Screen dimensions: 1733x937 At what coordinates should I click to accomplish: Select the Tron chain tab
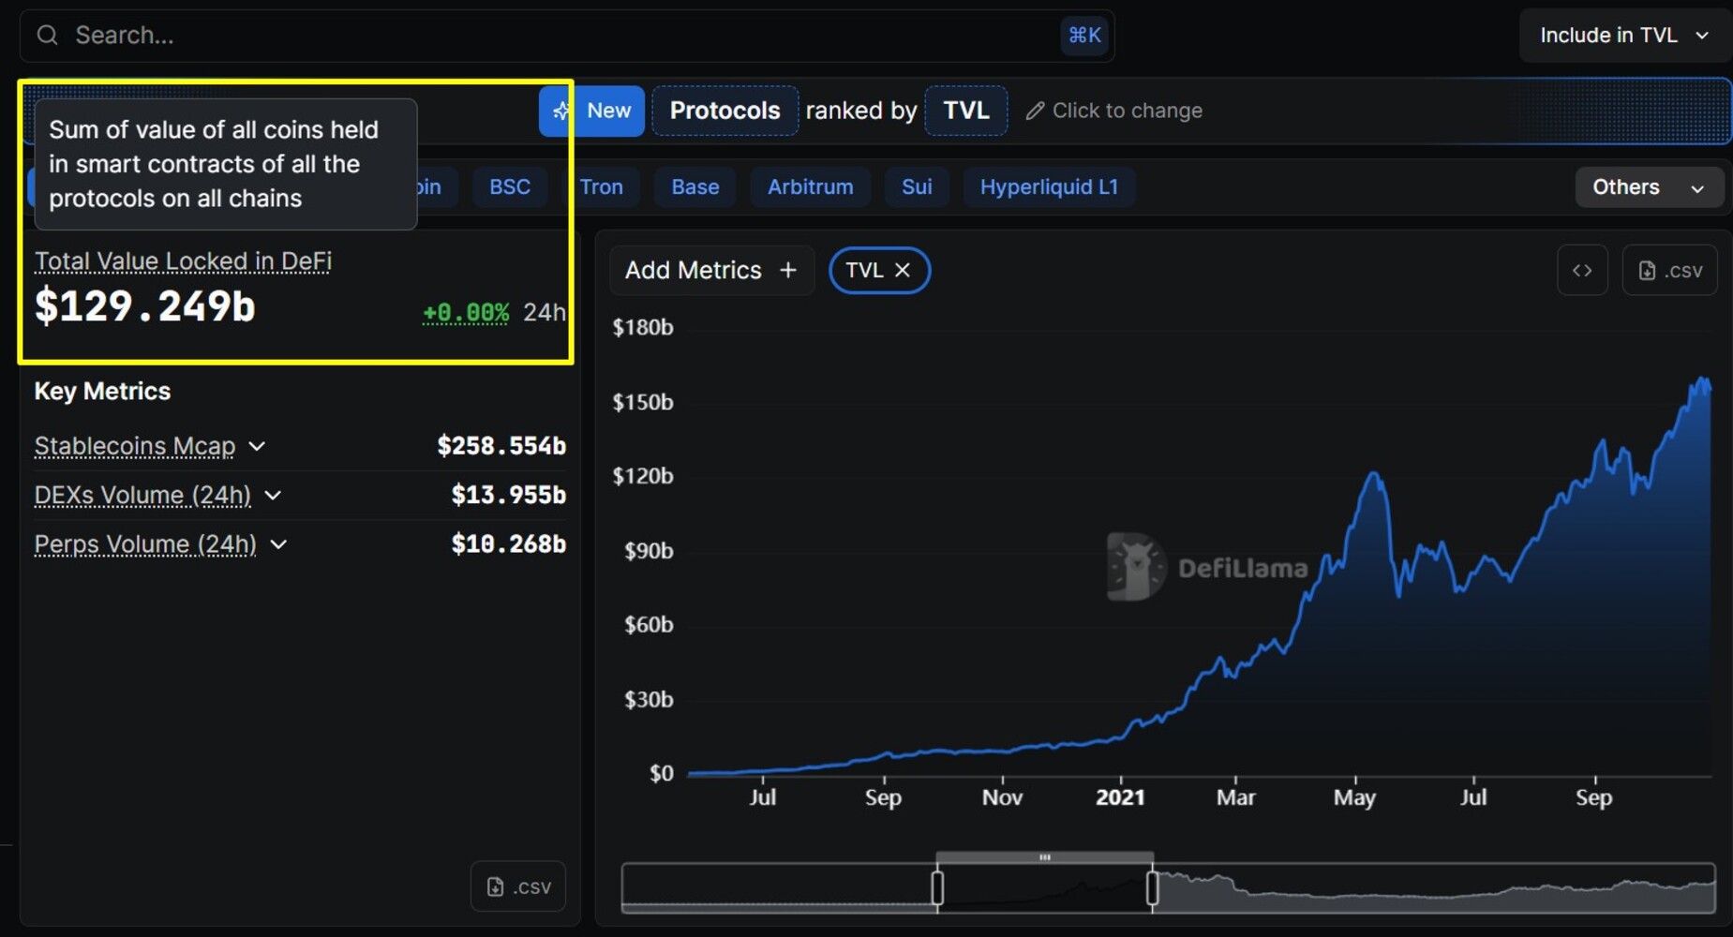point(601,186)
